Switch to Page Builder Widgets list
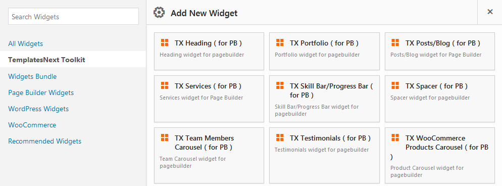Screen dimensions: 502x186 click(41, 92)
